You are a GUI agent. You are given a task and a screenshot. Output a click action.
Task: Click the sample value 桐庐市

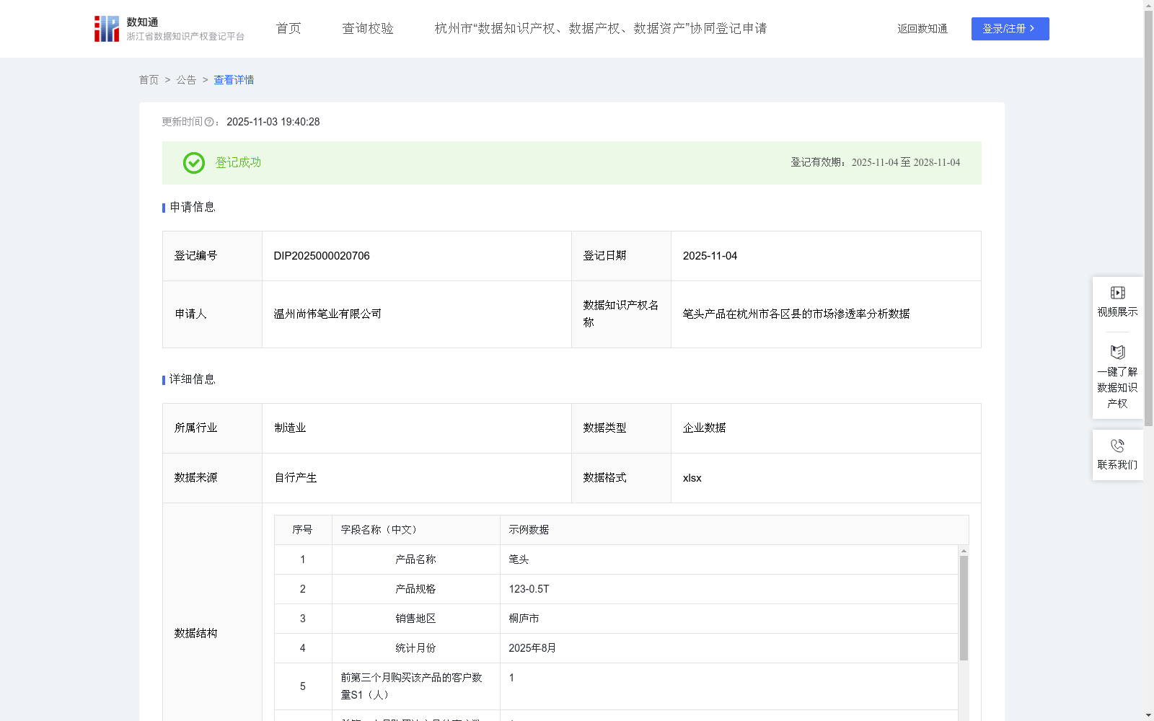click(x=524, y=619)
